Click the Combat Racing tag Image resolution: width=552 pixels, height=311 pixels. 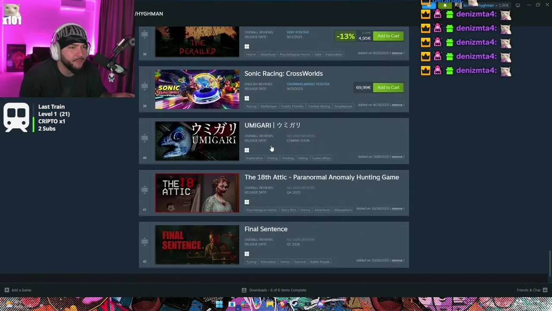(319, 106)
